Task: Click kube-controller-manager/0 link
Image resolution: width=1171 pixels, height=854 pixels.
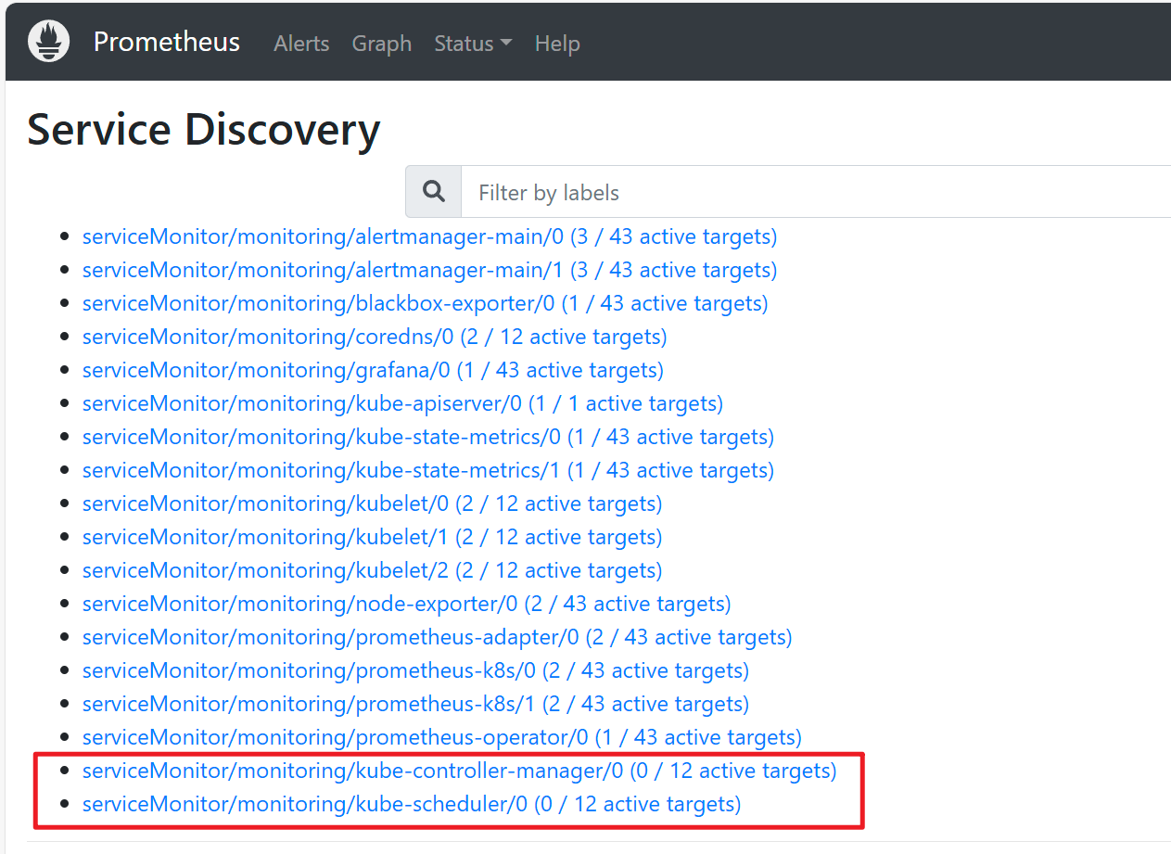Action: (459, 771)
